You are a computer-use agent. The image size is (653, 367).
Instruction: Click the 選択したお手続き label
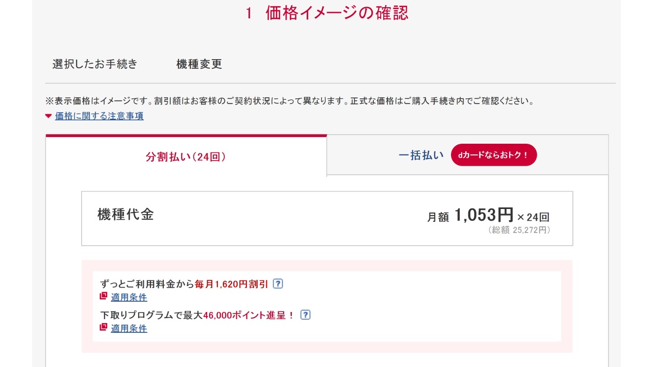click(x=95, y=64)
